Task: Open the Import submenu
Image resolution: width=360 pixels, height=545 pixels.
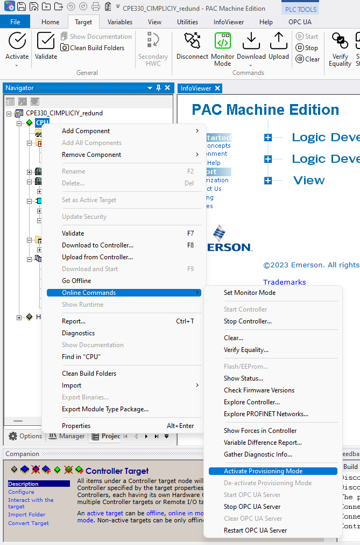Action: pos(124,385)
